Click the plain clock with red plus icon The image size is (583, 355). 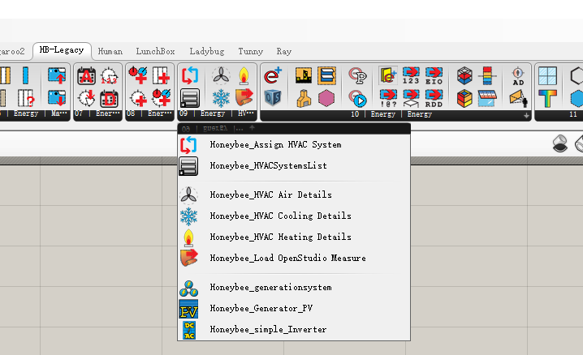pos(138,98)
